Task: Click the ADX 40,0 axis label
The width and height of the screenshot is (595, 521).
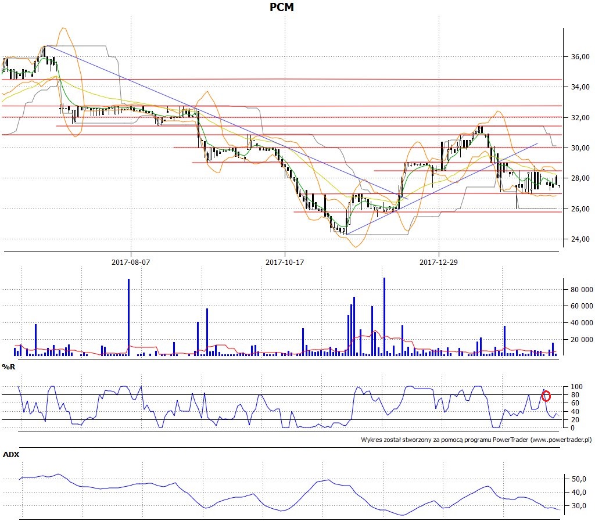Action: (579, 492)
